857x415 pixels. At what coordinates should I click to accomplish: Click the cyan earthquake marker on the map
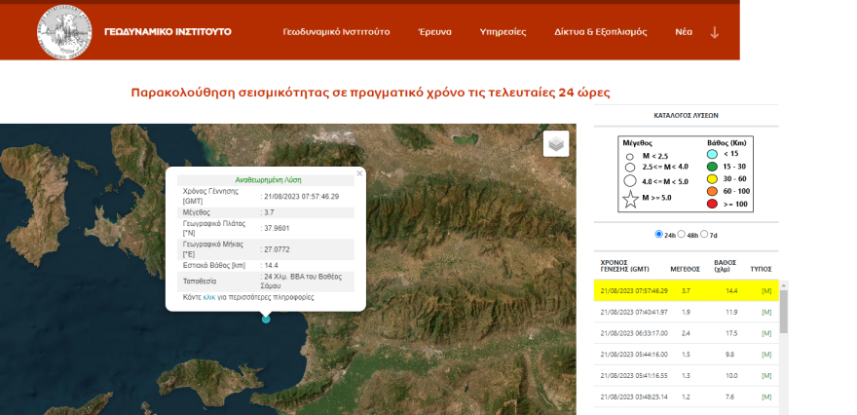pyautogui.click(x=266, y=319)
